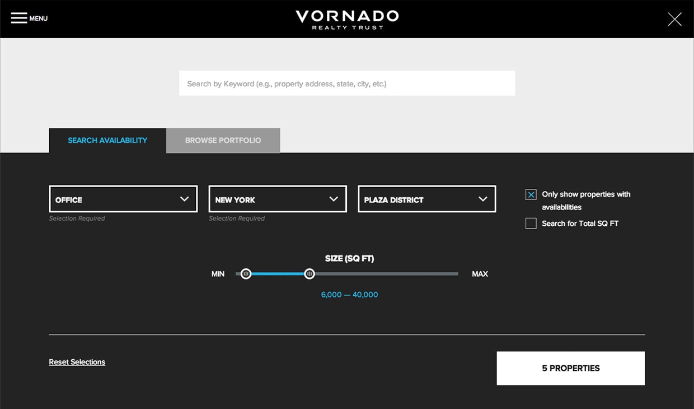Click the MIN slider label
Image resolution: width=694 pixels, height=409 pixels.
218,274
